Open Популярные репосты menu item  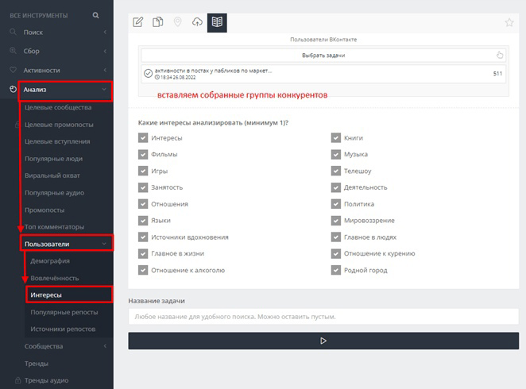(64, 312)
